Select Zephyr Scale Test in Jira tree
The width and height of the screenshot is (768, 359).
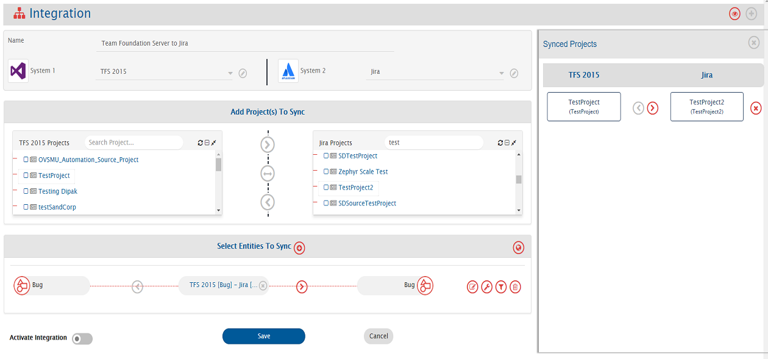click(x=363, y=172)
